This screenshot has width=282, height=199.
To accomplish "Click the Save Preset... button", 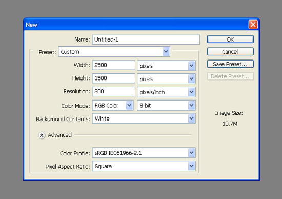I will click(x=230, y=64).
